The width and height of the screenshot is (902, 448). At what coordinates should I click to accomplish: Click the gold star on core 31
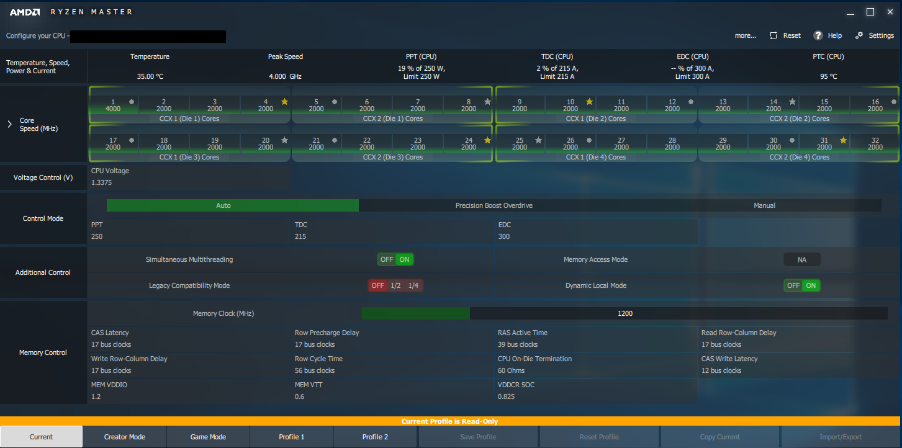[x=843, y=140]
